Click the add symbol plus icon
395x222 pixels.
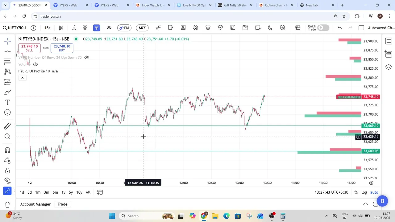point(33,28)
